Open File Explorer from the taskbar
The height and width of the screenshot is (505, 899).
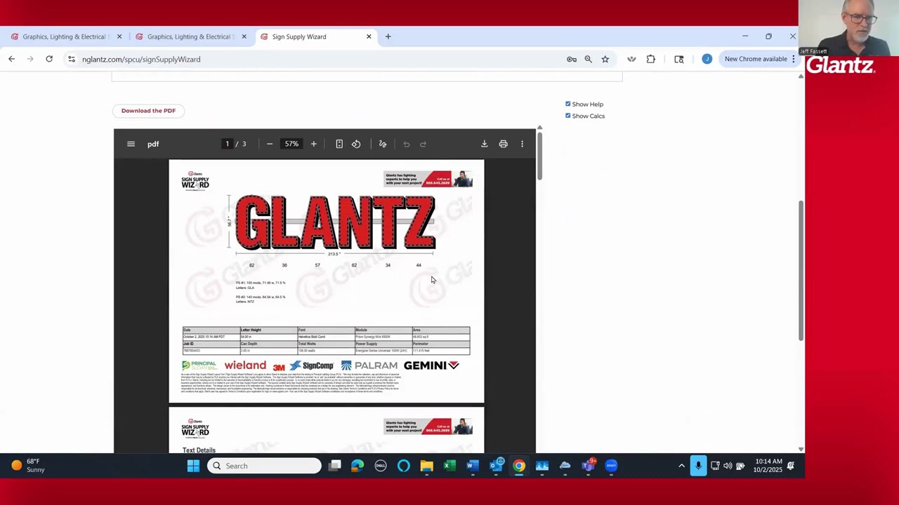[426, 466]
